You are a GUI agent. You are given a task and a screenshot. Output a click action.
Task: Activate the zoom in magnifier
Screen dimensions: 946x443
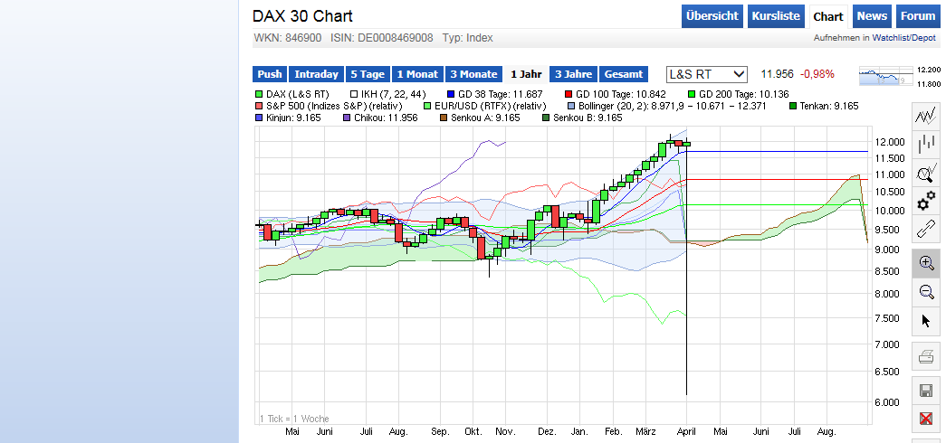pyautogui.click(x=925, y=263)
